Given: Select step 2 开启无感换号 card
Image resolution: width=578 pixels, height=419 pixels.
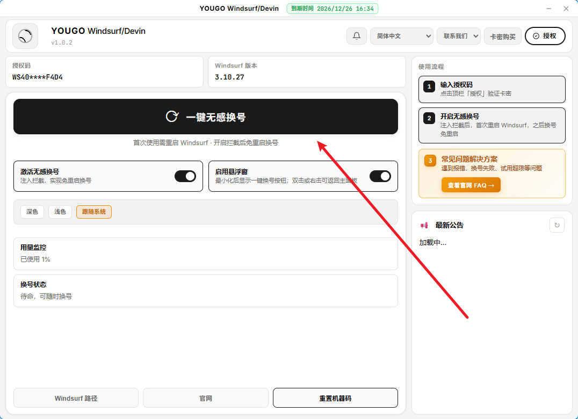Looking at the screenshot, I should coord(492,125).
